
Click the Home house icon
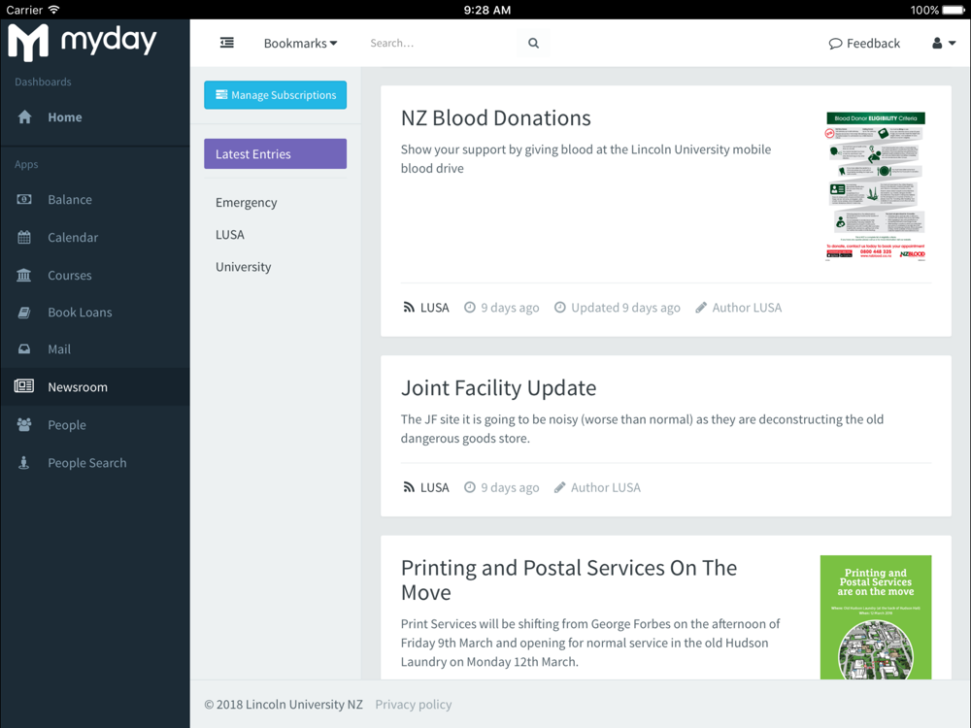(x=24, y=117)
